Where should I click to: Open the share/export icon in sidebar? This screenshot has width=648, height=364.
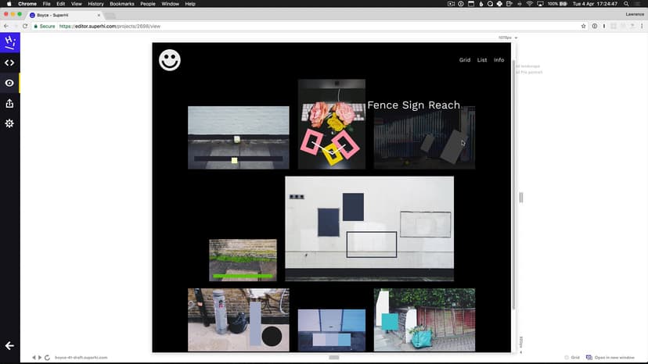coord(9,103)
